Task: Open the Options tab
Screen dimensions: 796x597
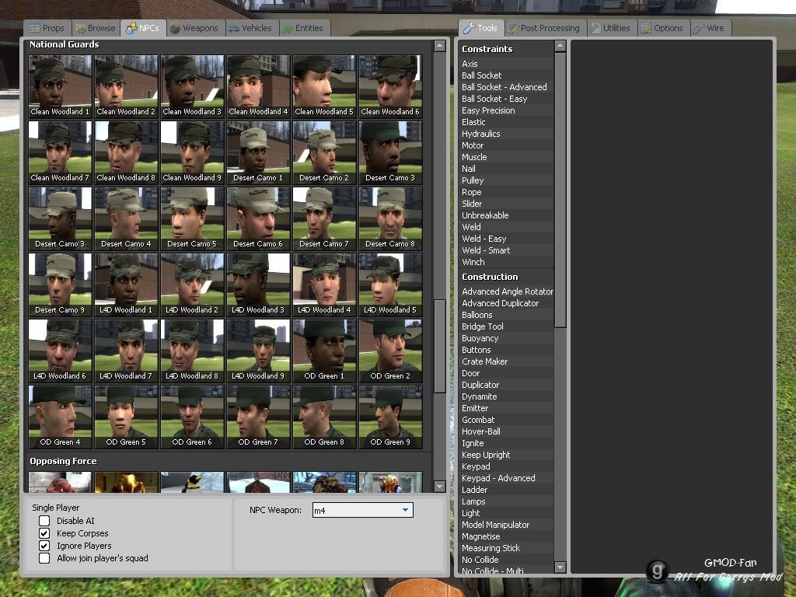Action: pyautogui.click(x=662, y=28)
